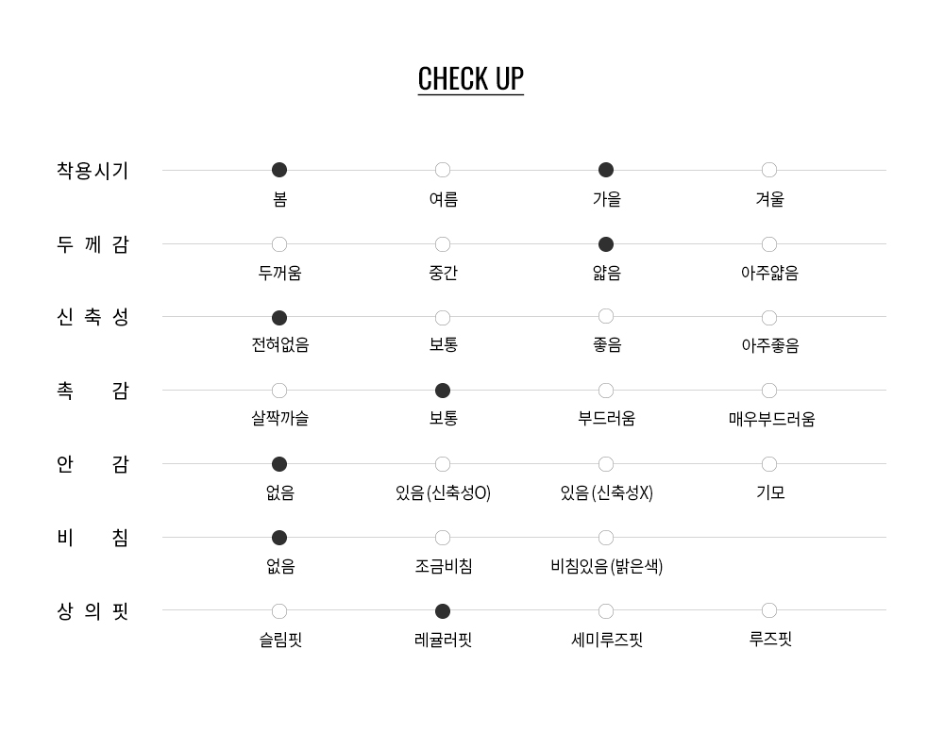Select 아주얇음 thickness circle
This screenshot has width=944, height=733.
(769, 244)
